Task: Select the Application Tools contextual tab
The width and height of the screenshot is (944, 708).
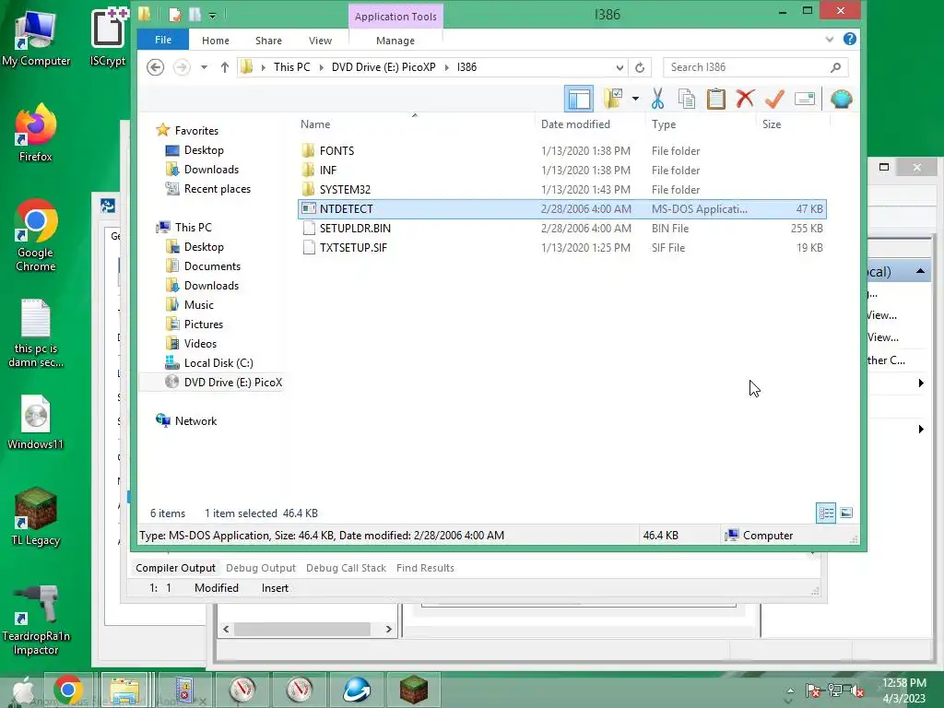Action: click(x=395, y=17)
